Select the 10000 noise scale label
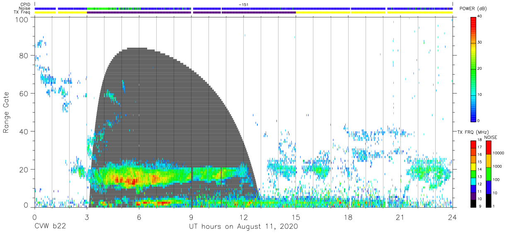This screenshot has width=509, height=235. (x=498, y=153)
